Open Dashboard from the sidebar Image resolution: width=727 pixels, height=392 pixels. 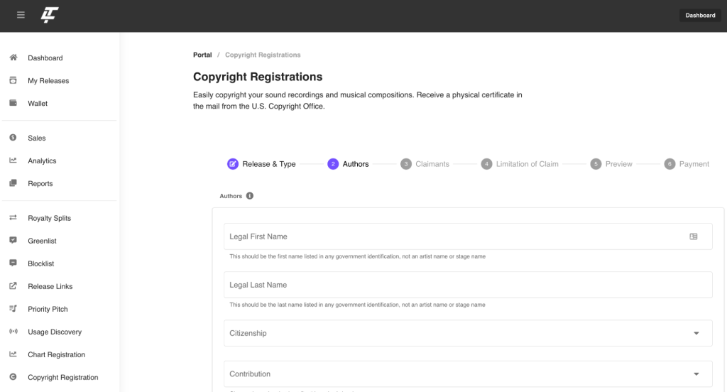[45, 58]
